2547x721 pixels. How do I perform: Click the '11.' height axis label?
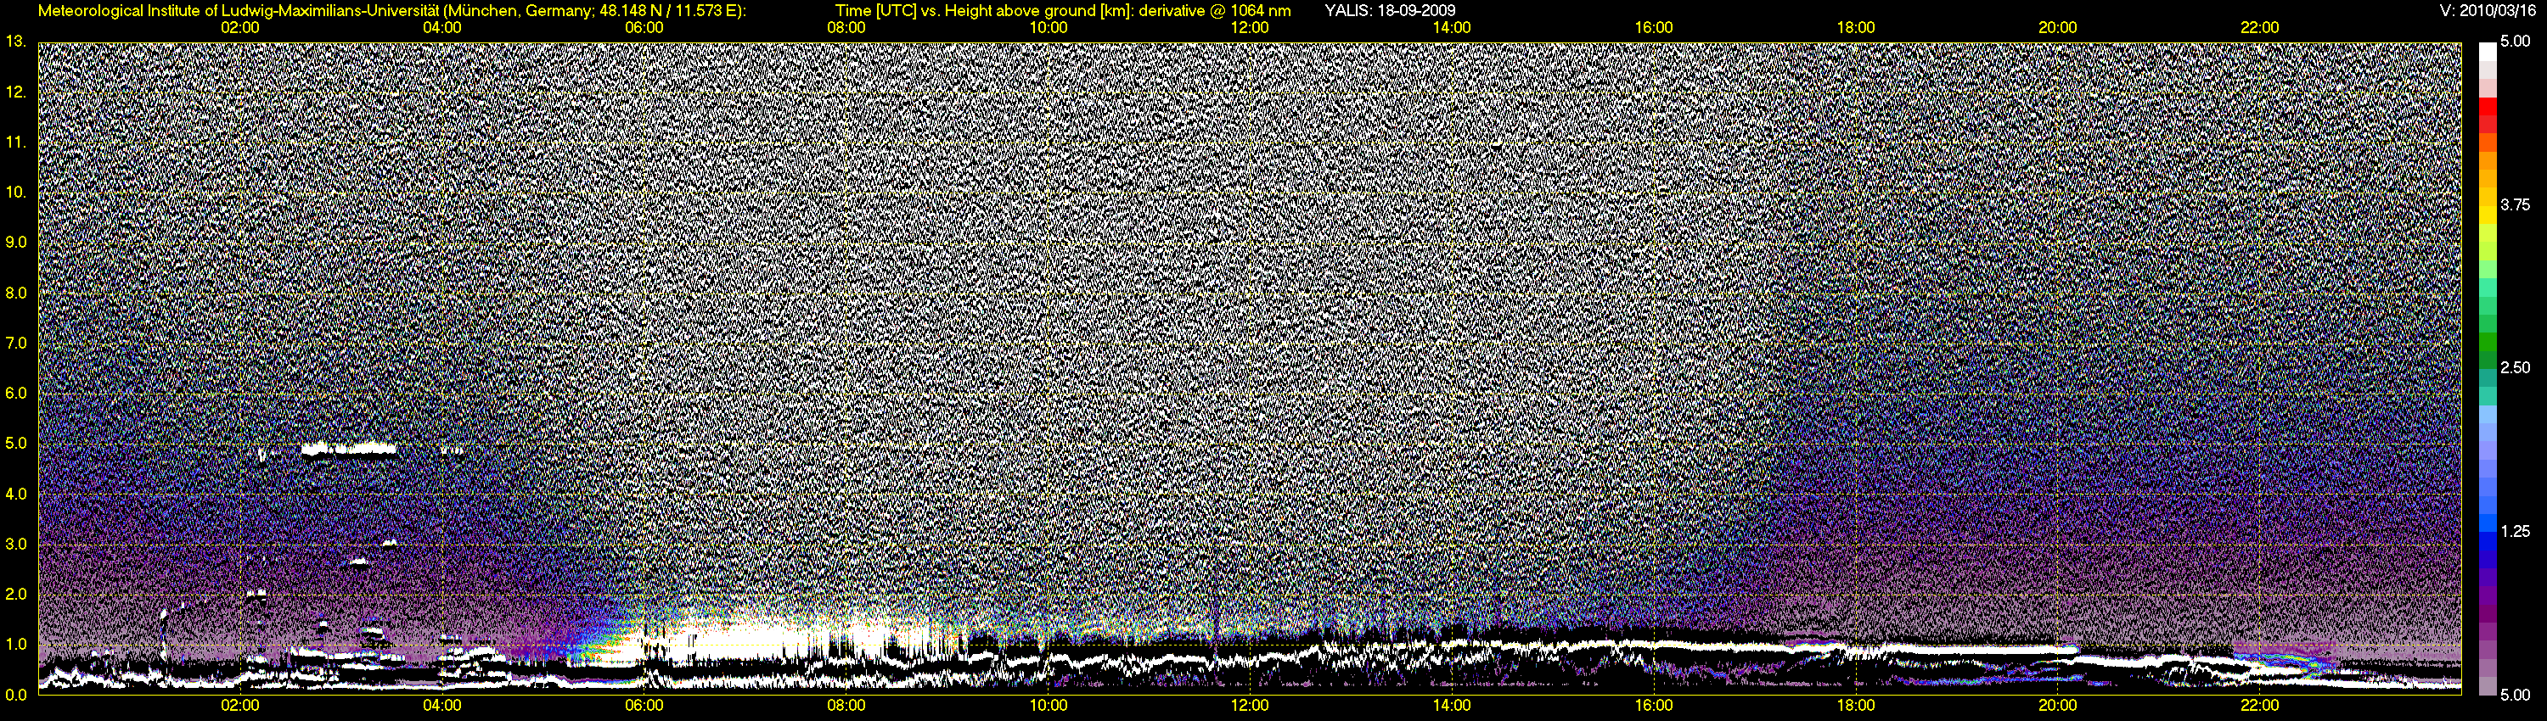tap(16, 143)
